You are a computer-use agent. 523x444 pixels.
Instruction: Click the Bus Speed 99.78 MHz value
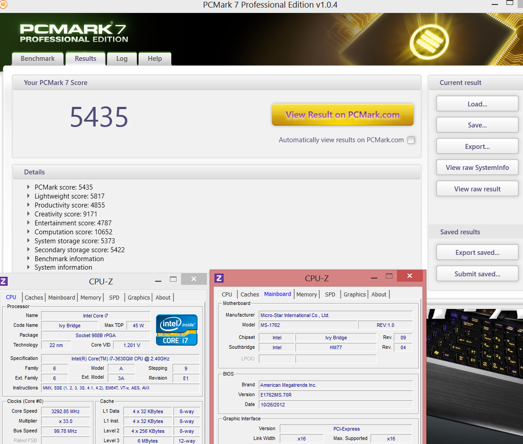[65, 431]
